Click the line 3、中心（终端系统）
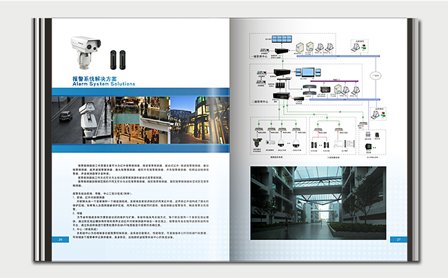Viewport: 448px width, 278px height. pyautogui.click(x=85, y=229)
